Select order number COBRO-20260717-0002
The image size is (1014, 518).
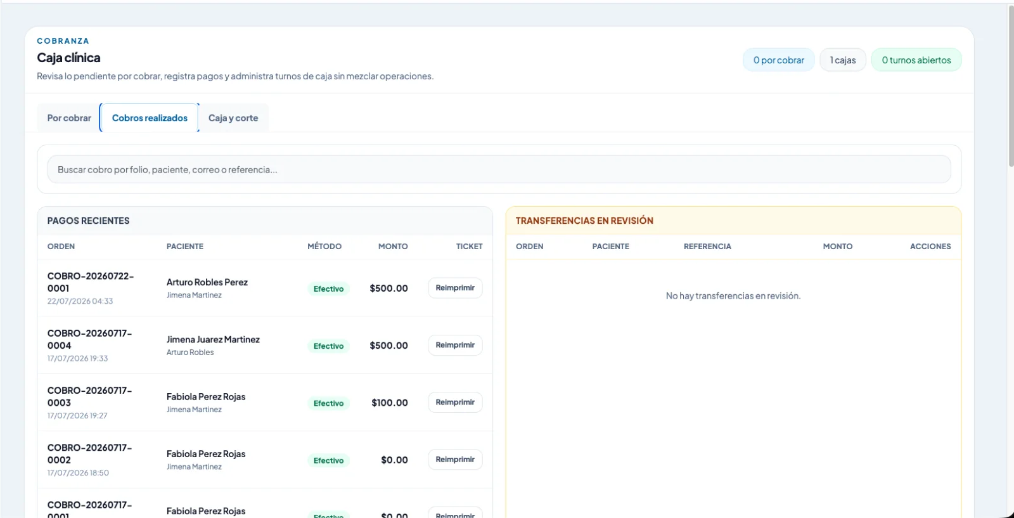coord(90,453)
